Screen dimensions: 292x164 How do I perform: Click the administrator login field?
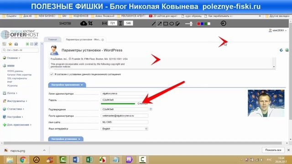[125, 93]
